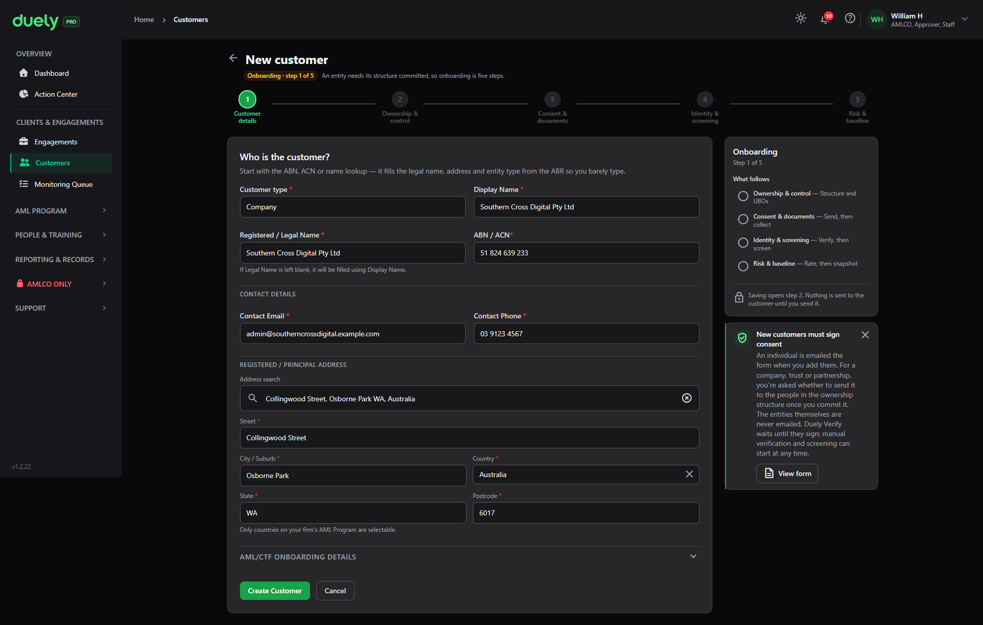Click the v1.2.22 version text
983x625 pixels.
pos(21,466)
